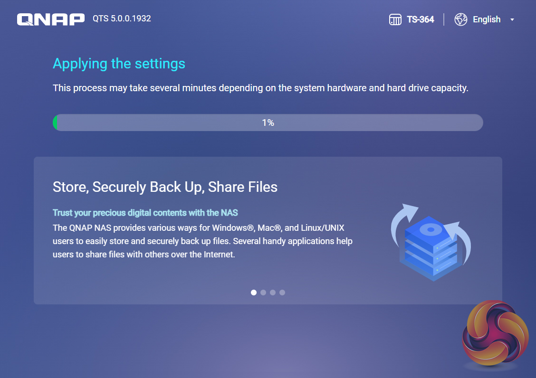536x378 pixels.
Task: Click the QNAP NAS description paragraph
Action: tap(202, 241)
